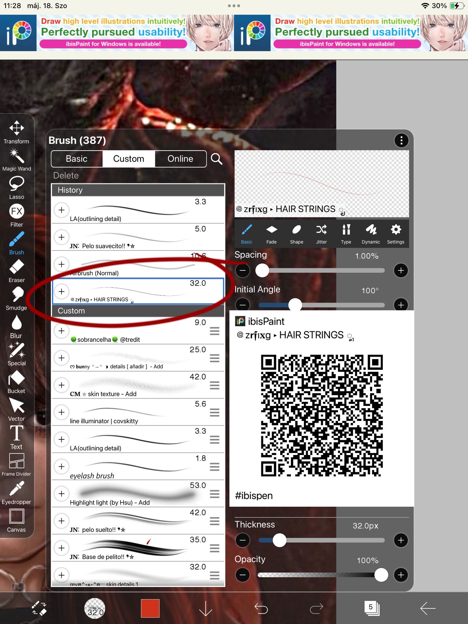
Task: Open the FX Filter tool
Action: (17, 215)
